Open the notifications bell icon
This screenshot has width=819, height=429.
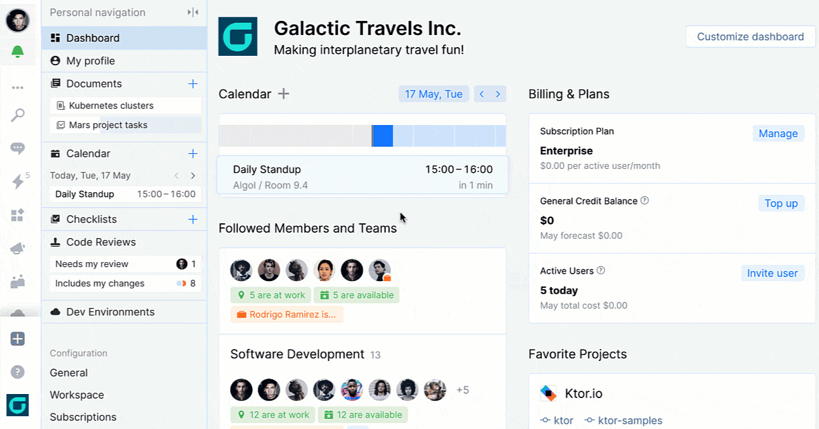click(17, 52)
